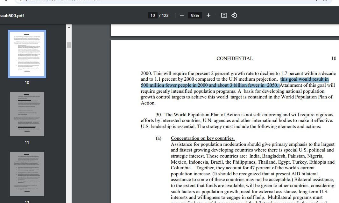339x203 pixels.
Task: Click the CONFIDENTIAL heading text
Action: [x=235, y=58]
